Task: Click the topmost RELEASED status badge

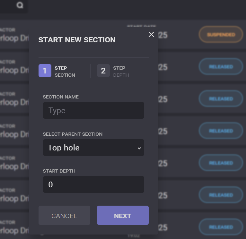Action: pos(221,67)
